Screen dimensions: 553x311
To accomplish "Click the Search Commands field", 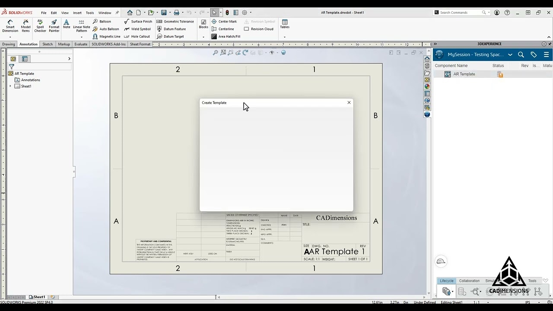I will (461, 13).
